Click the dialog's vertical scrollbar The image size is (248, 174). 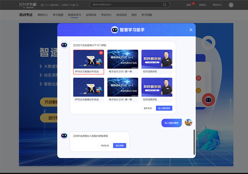click(194, 142)
